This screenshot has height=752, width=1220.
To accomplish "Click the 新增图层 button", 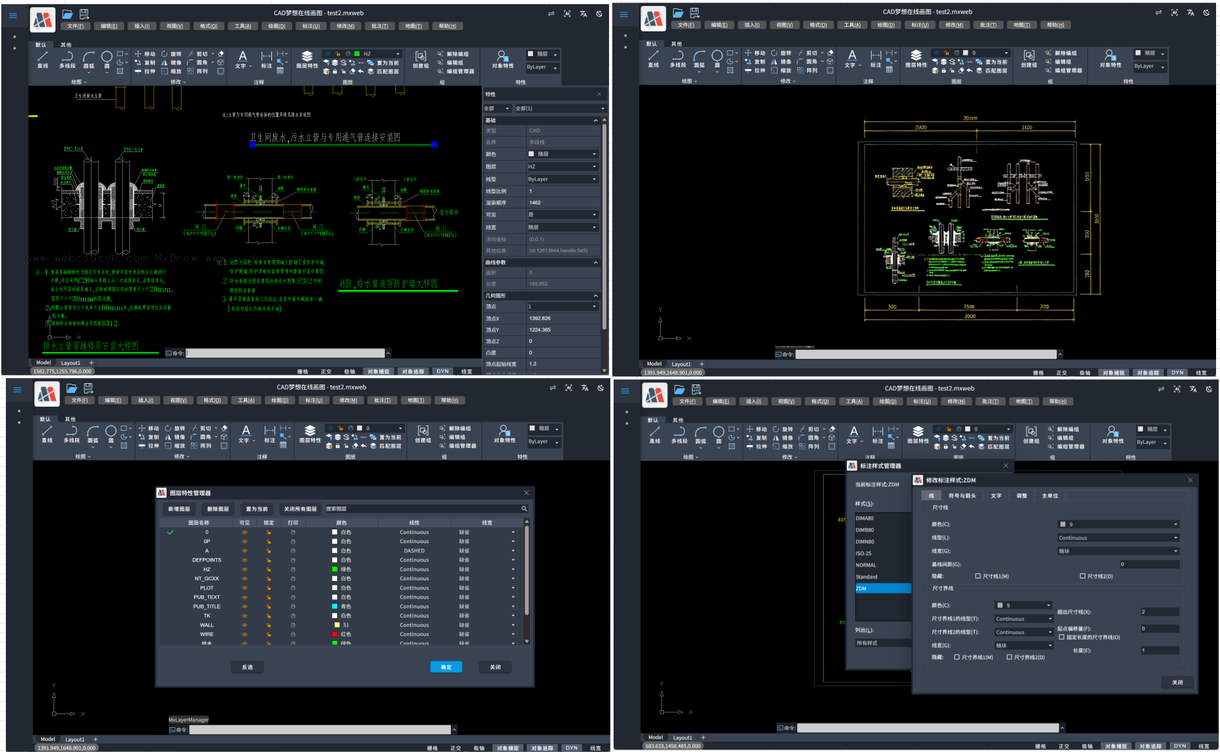I will pos(179,509).
